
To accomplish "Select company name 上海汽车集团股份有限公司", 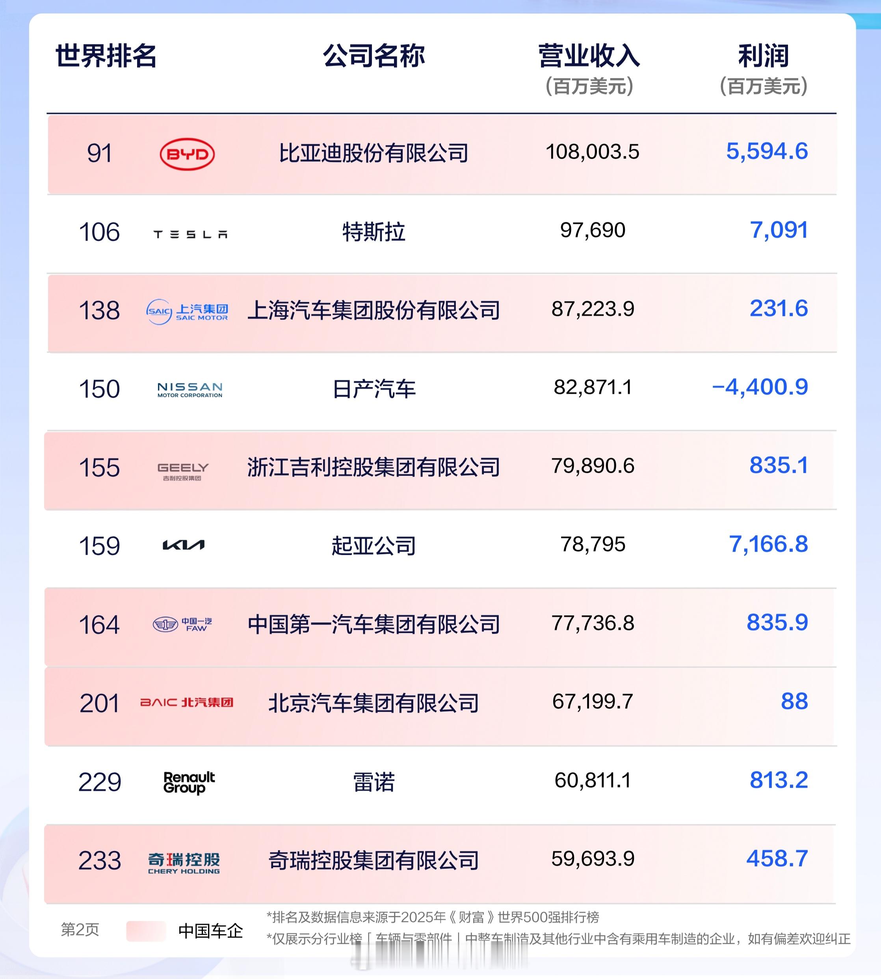I will coord(374,310).
